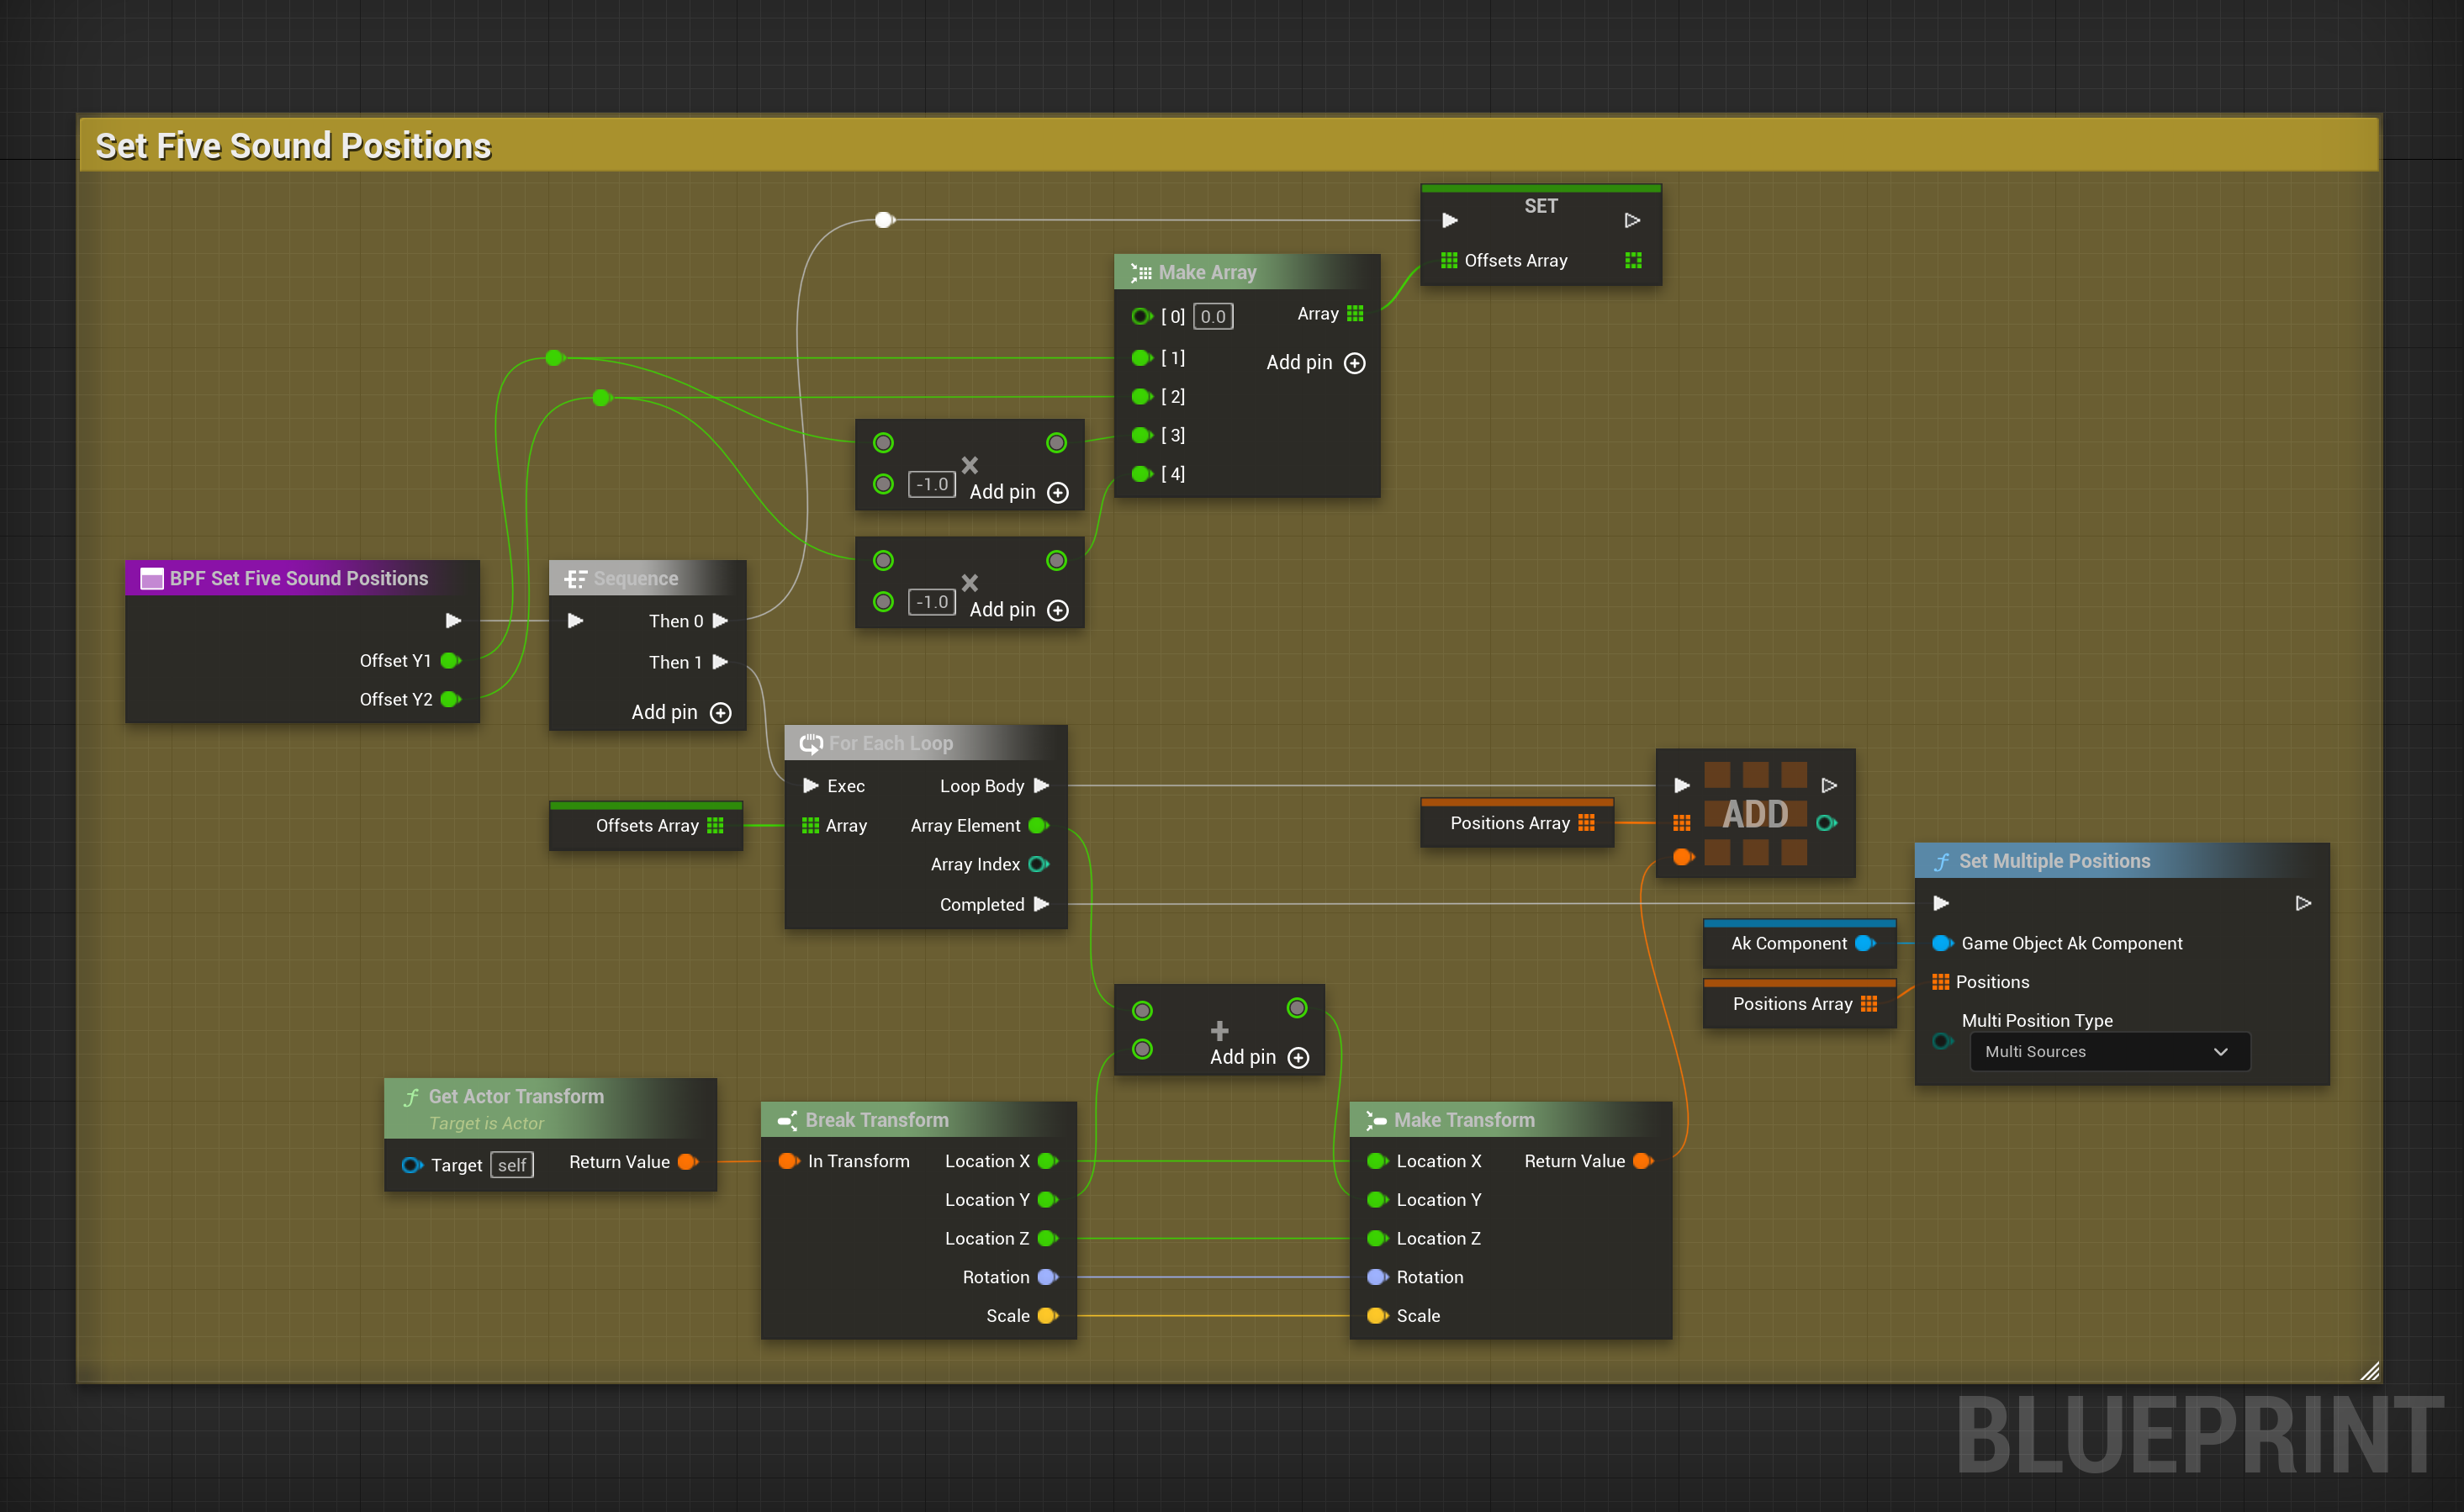The width and height of the screenshot is (2464, 1512).
Task: Click the BPF Set Five Sound Positions event icon
Action: (152, 579)
